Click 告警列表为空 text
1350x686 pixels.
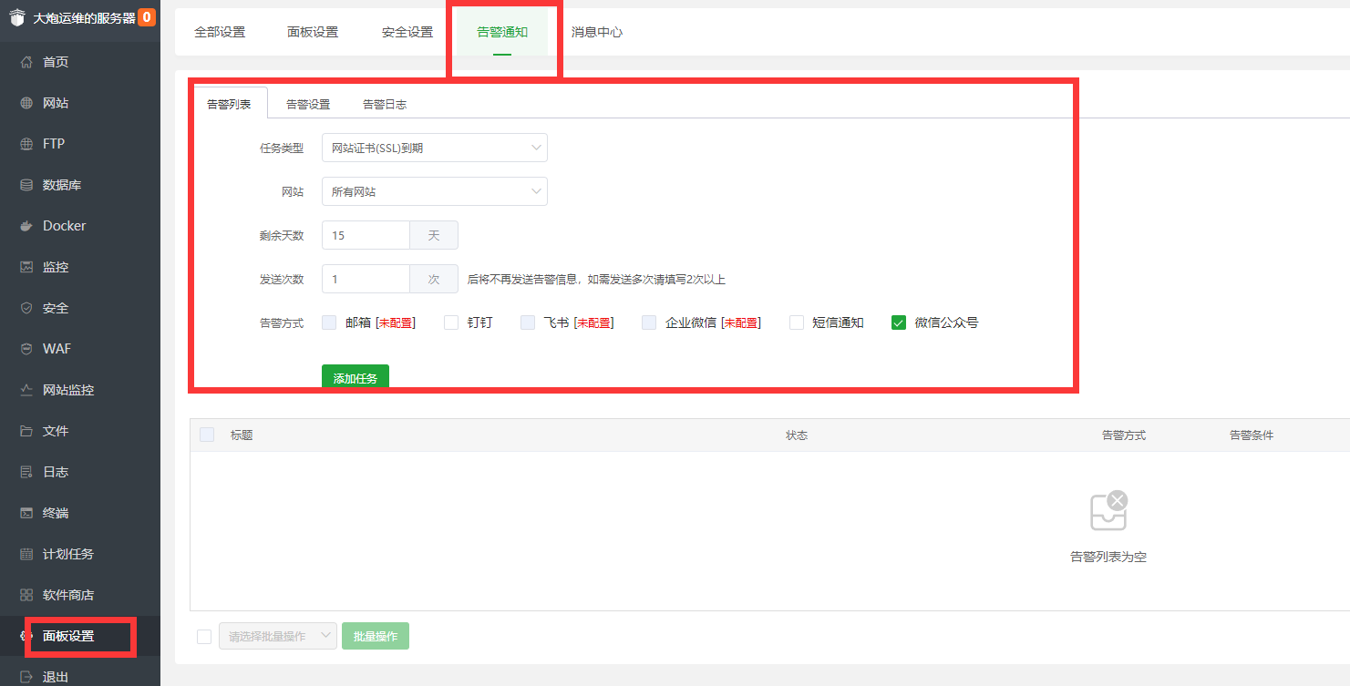click(1108, 557)
